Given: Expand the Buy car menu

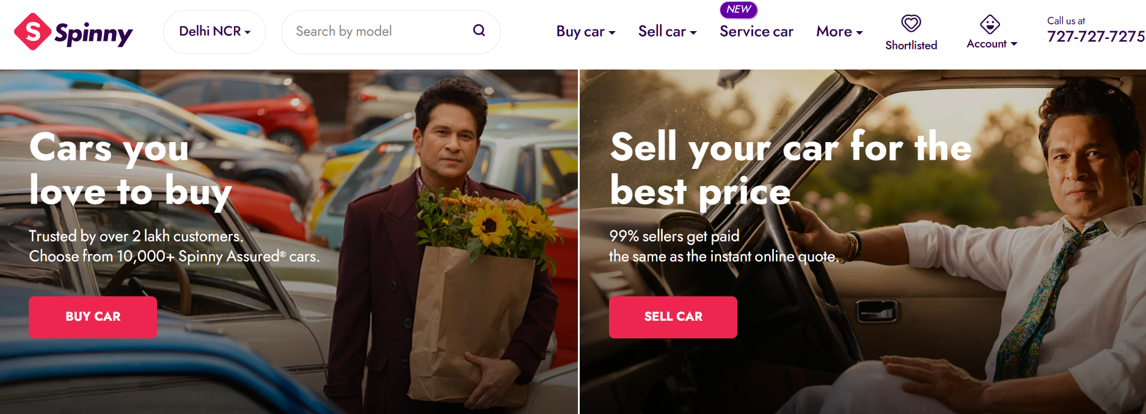Looking at the screenshot, I should [x=585, y=32].
